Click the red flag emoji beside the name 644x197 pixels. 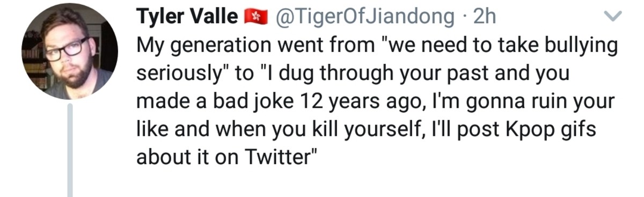tap(255, 18)
